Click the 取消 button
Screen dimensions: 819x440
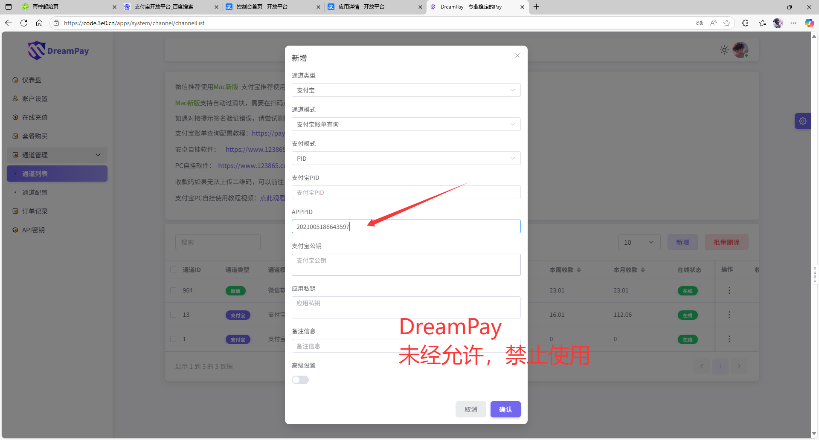[470, 409]
